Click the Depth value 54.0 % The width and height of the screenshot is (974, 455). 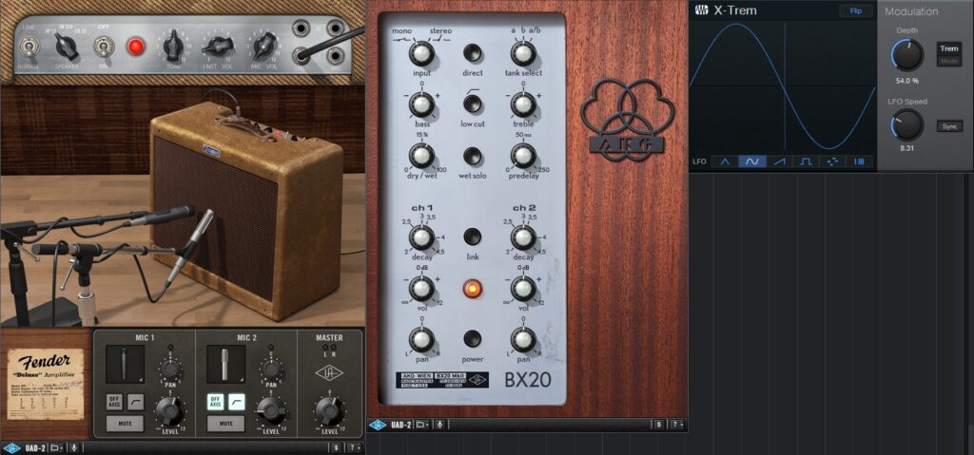pos(907,81)
